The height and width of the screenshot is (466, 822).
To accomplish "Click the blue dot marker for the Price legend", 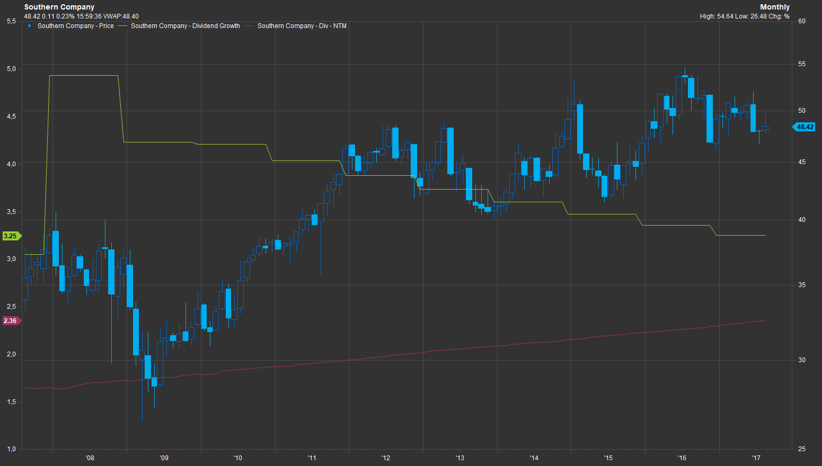I will coord(29,25).
